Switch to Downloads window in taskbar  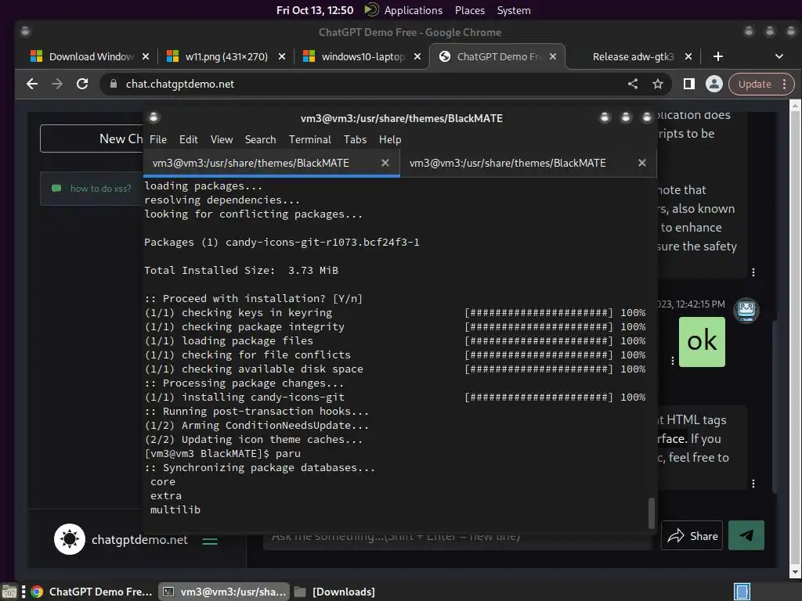335,592
